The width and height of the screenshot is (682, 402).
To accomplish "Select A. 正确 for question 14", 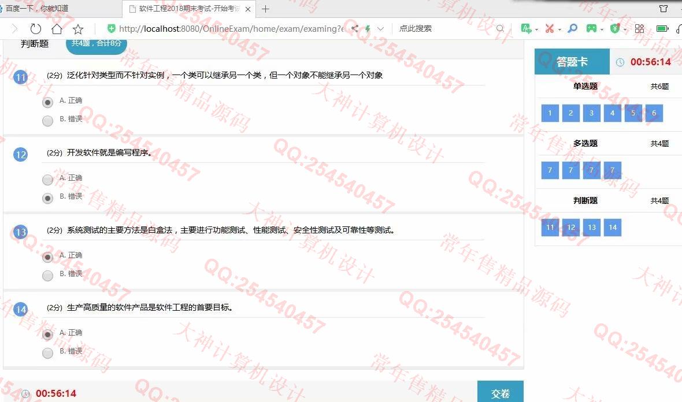I will pos(48,334).
